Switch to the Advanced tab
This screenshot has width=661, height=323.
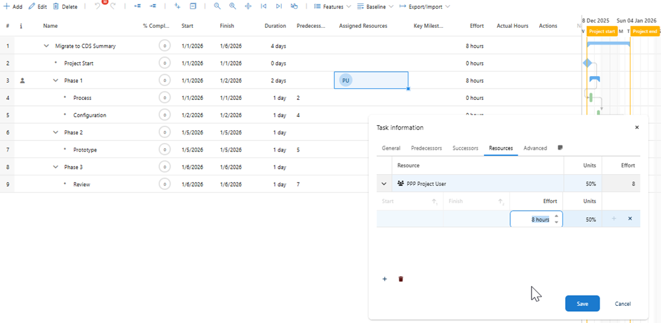click(535, 148)
